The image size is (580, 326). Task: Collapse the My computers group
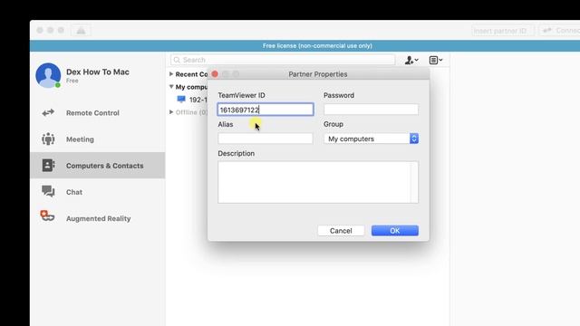point(171,87)
